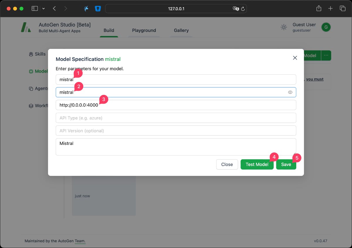
Task: Click the model name field at the top of the dialog
Action: [x=176, y=79]
